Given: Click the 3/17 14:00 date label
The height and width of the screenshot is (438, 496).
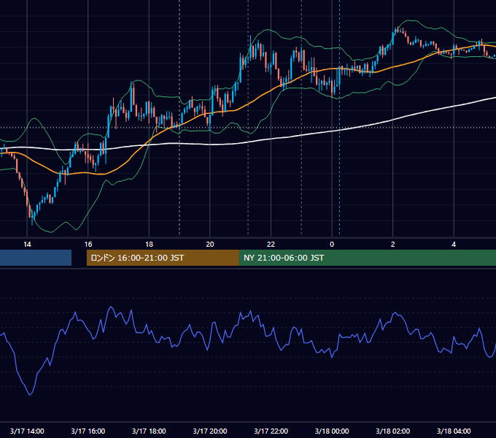Looking at the screenshot, I should point(27,431).
